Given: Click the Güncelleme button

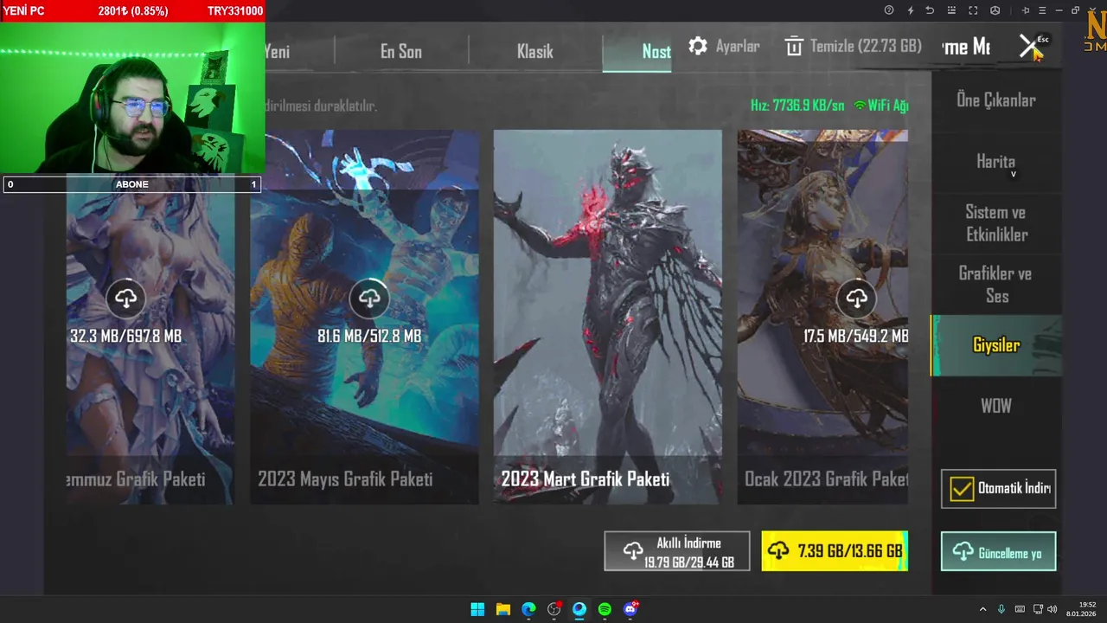Looking at the screenshot, I should pos(998,552).
